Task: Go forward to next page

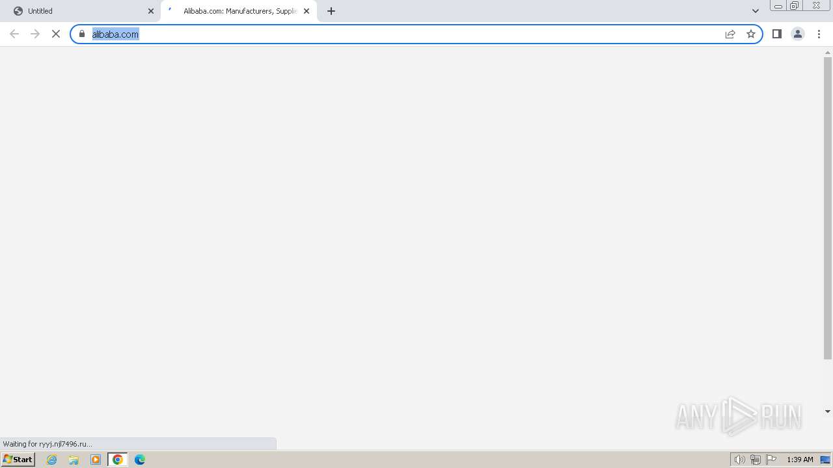Action: click(x=35, y=34)
